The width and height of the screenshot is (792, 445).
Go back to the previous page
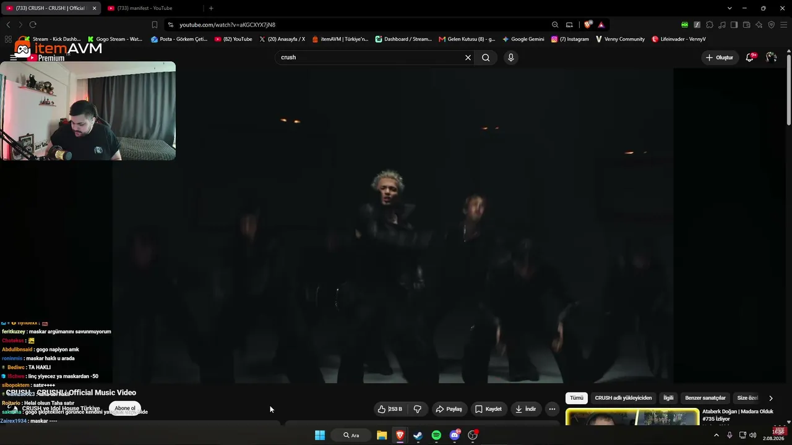tap(8, 25)
